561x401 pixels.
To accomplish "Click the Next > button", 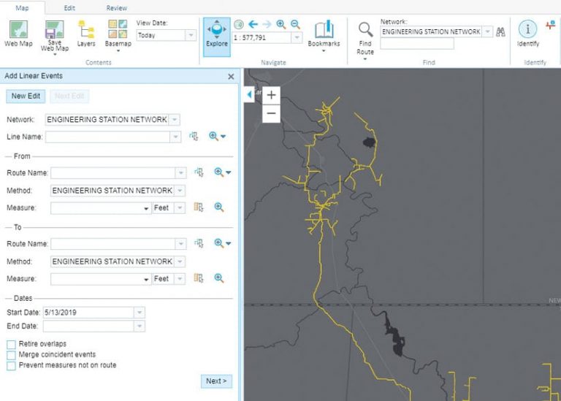I will coord(216,381).
